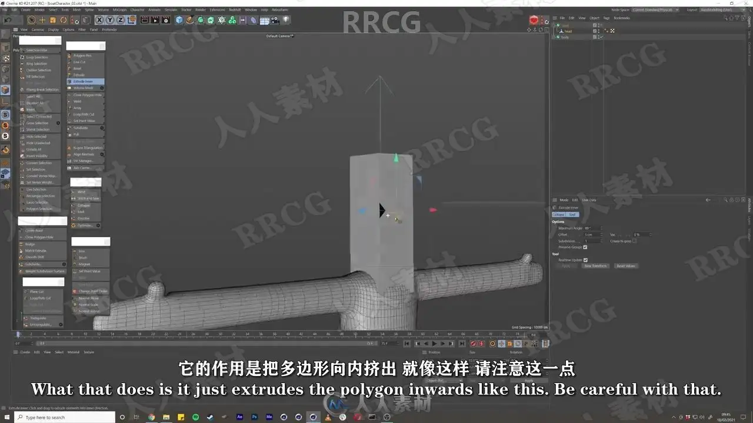Viewport: 753px width, 423px height.
Task: Choose Grow Selection in the palette
Action: click(x=40, y=123)
